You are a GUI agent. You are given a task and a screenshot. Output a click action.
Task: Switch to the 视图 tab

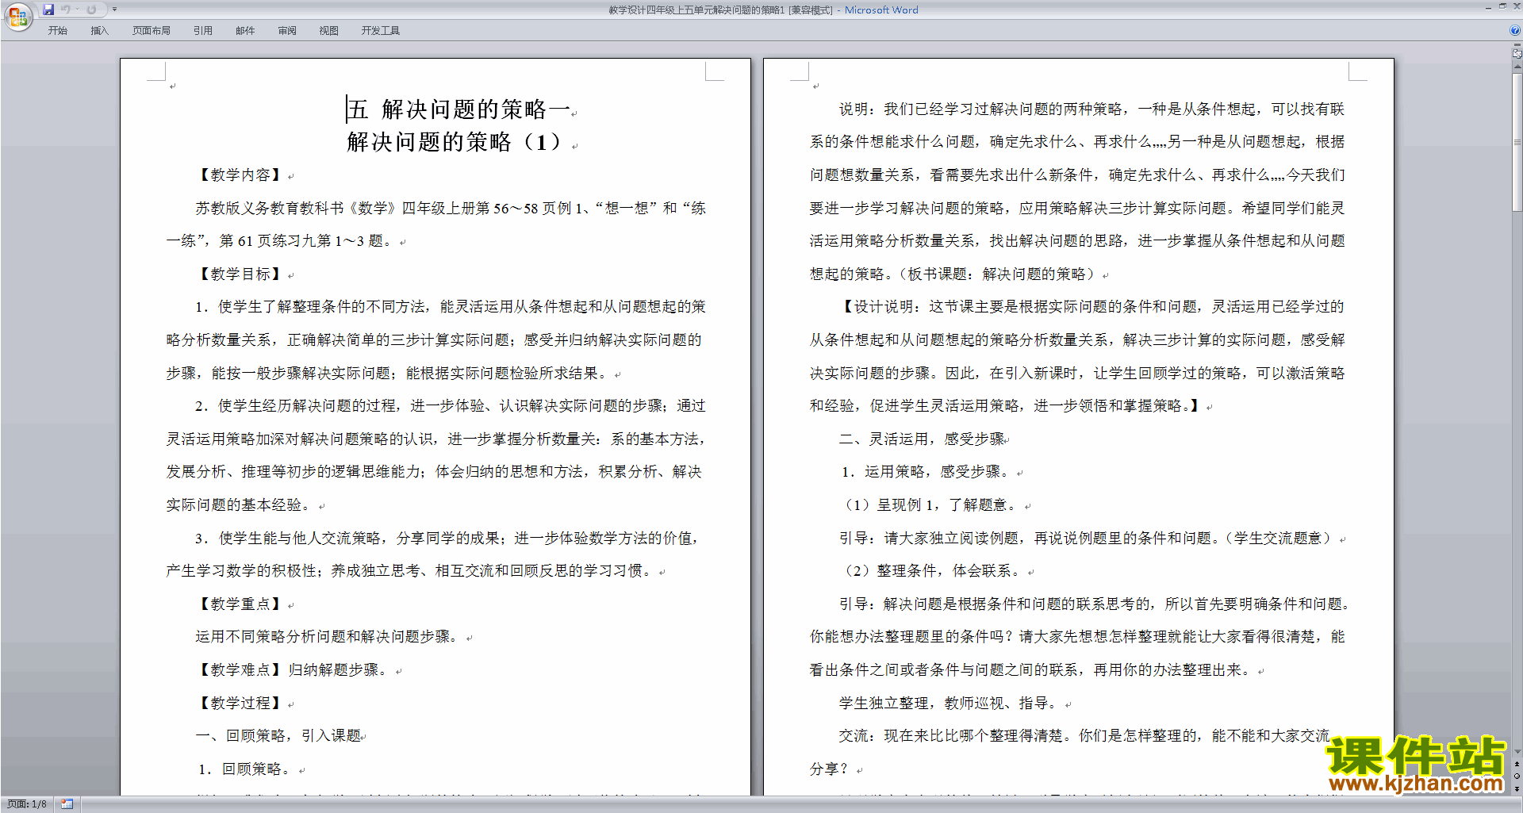[x=329, y=31]
